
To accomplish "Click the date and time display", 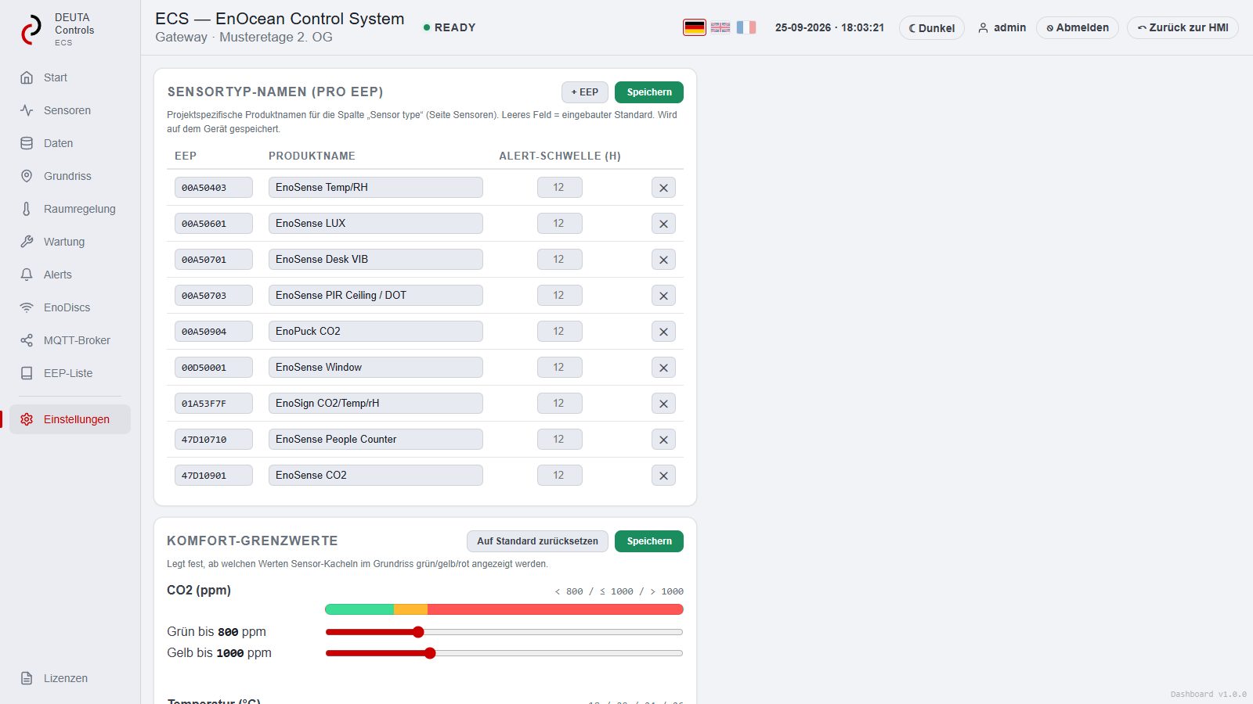I will point(829,27).
